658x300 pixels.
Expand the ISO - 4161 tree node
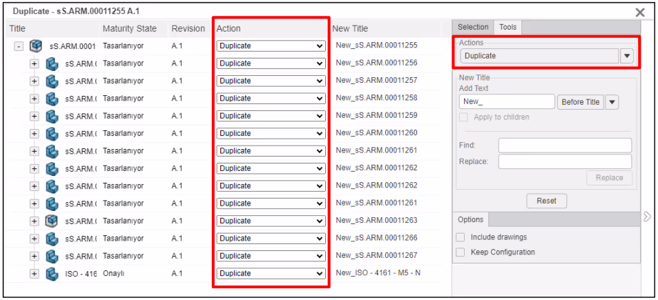pyautogui.click(x=35, y=274)
